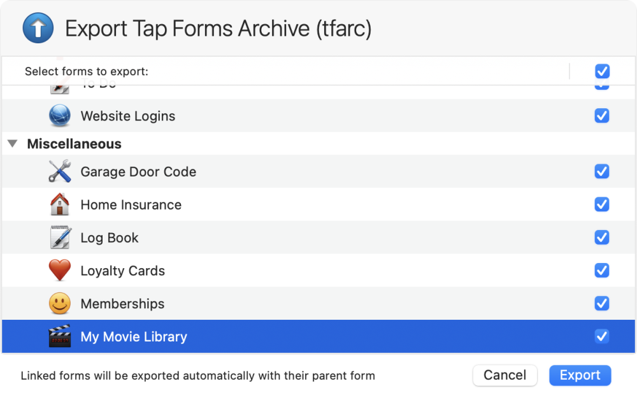Click the Website Logins globe icon
This screenshot has height=393, width=637.
(x=60, y=116)
